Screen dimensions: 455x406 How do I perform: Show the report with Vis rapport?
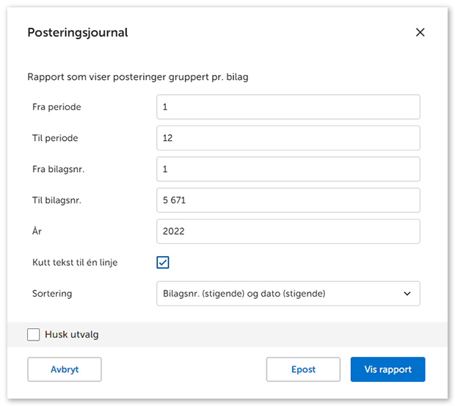387,369
